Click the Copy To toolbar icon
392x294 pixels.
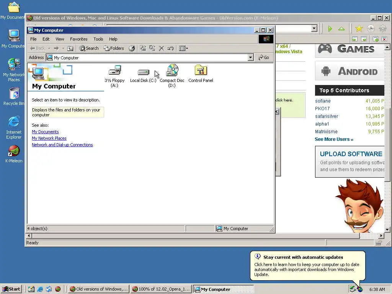click(x=152, y=48)
